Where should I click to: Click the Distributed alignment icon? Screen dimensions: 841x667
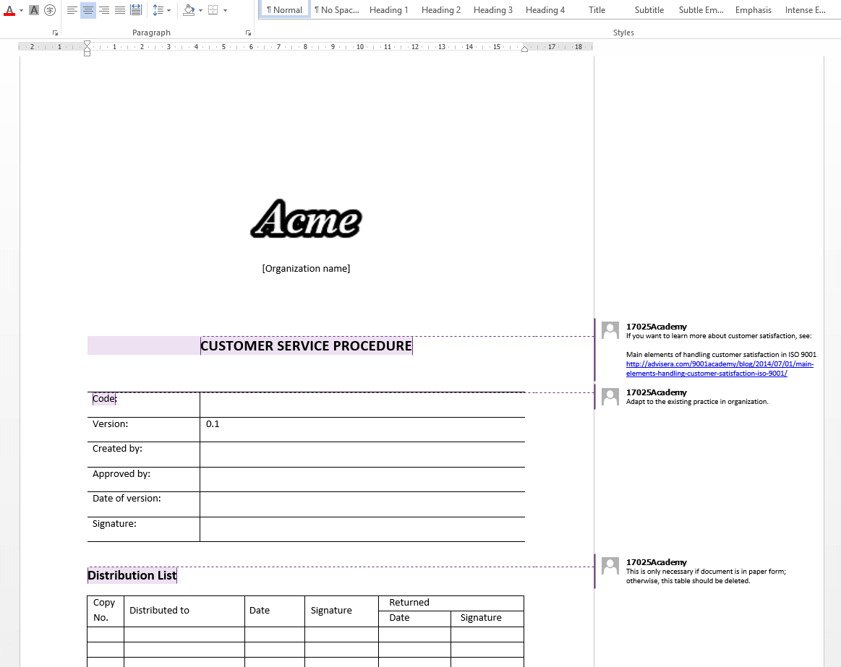135,10
